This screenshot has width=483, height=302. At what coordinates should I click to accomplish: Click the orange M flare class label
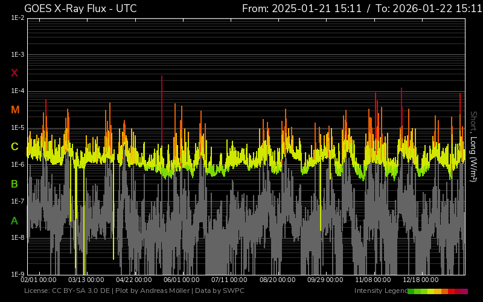coord(15,110)
